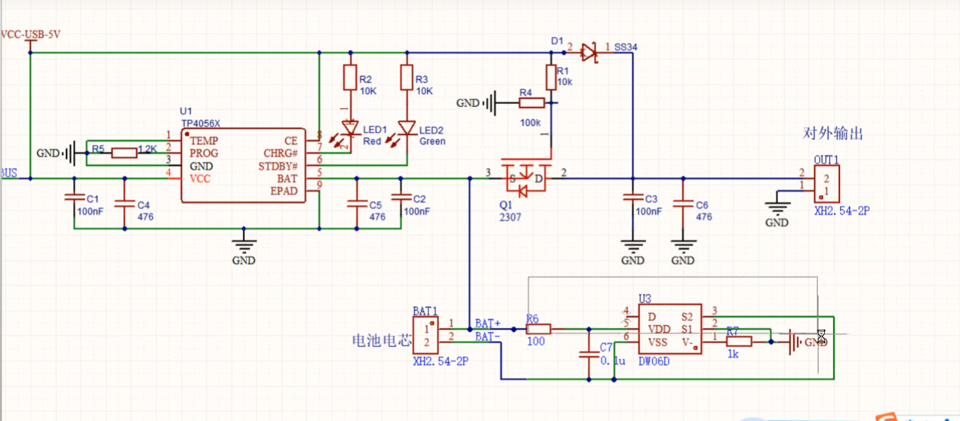Click the D1 designator label
Viewport: 960px width, 421px height.
click(x=557, y=41)
